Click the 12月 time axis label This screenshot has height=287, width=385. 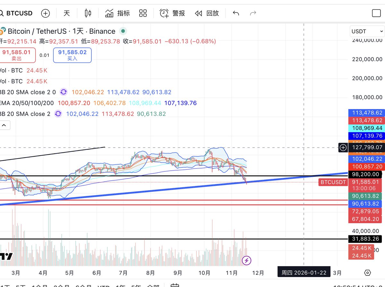[x=258, y=273]
